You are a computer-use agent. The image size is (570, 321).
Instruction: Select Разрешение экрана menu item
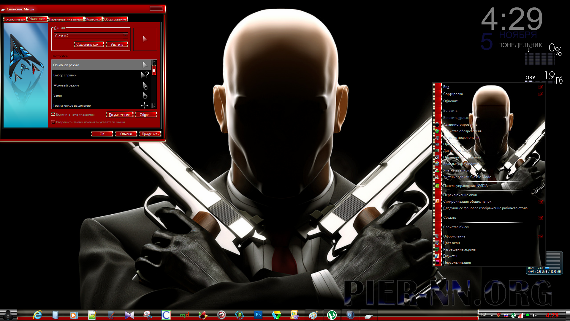459,249
